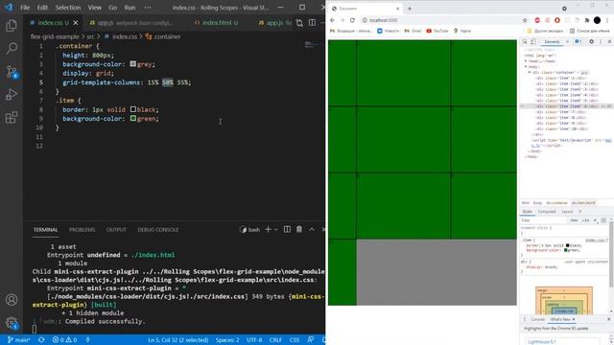Open Chrome extensions puzzle icon
The width and height of the screenshot is (614, 345).
click(586, 20)
